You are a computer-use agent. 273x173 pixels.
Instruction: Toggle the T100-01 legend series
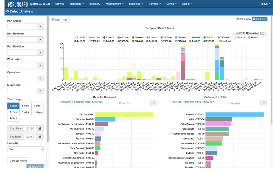pyautogui.click(x=137, y=37)
